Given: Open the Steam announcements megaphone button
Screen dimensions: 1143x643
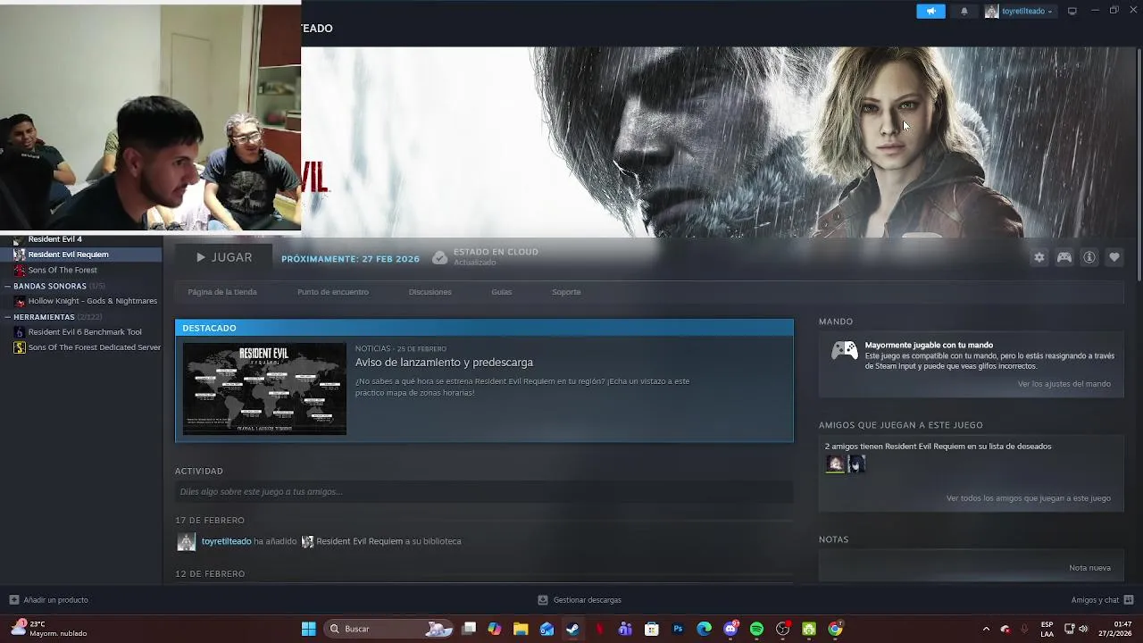Looking at the screenshot, I should coord(930,11).
